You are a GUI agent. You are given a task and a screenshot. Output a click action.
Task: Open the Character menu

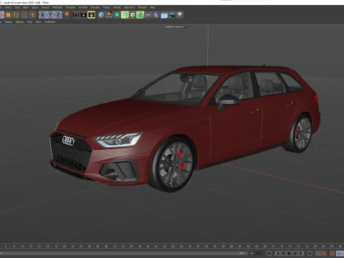tap(70, 8)
